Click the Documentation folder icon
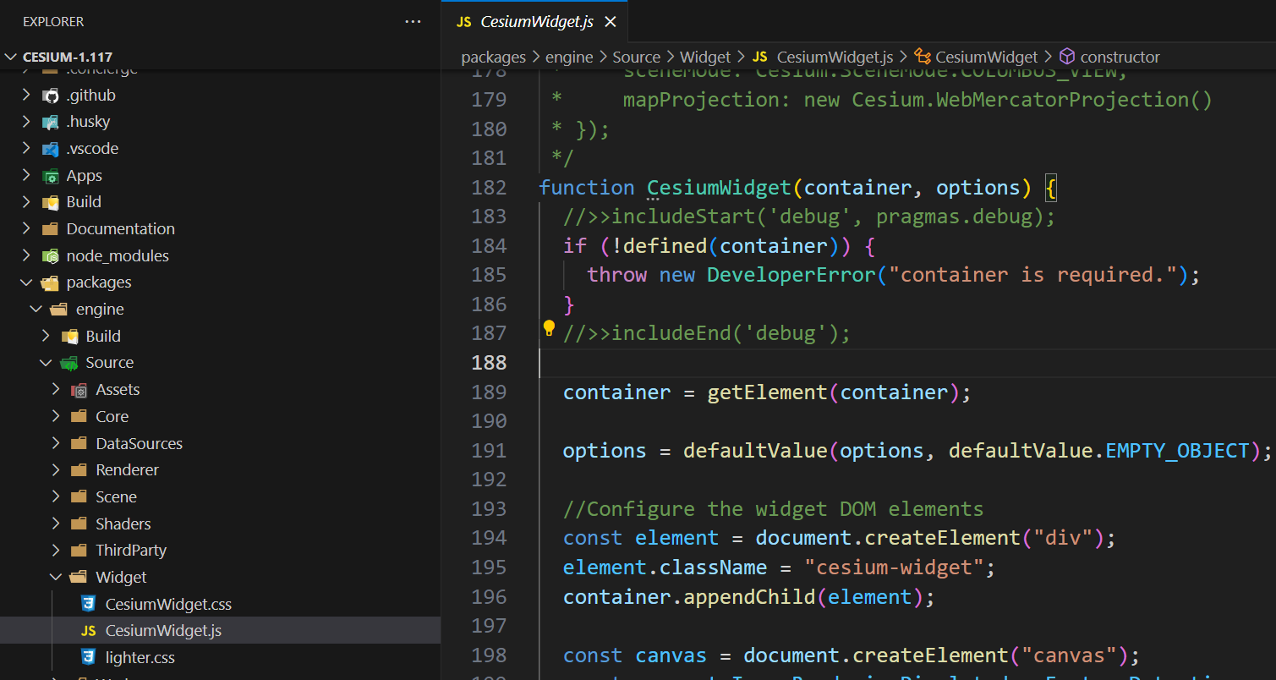 click(x=51, y=229)
